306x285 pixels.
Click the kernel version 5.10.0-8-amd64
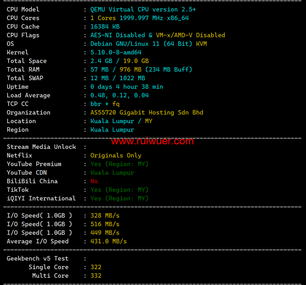116,52
